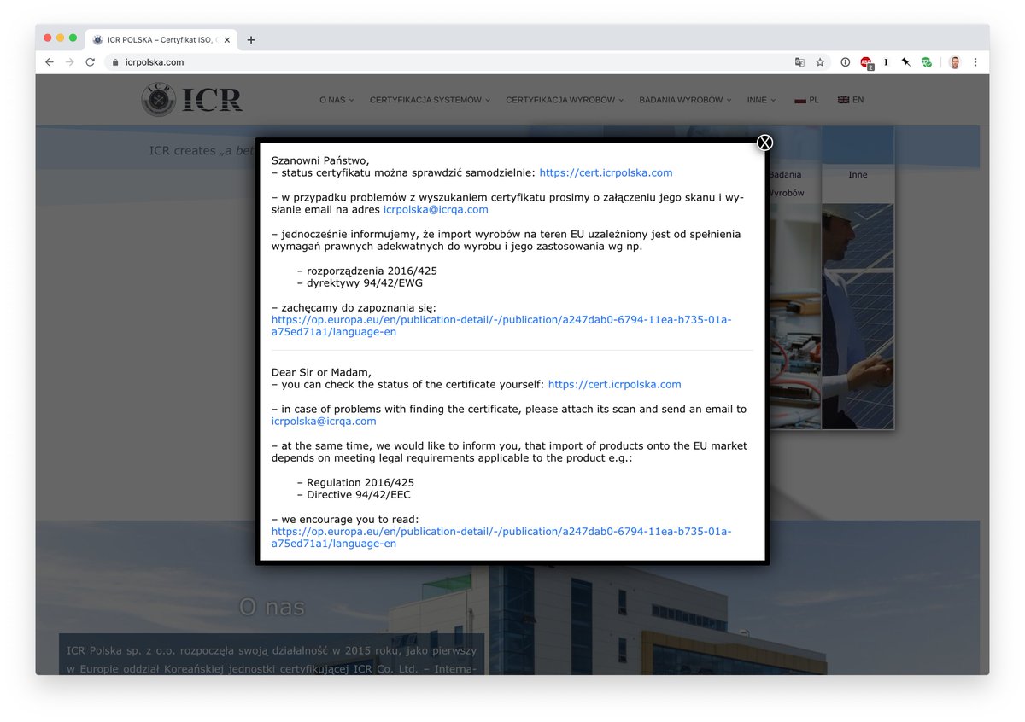This screenshot has width=1025, height=722.
Task: Switch site language to PL
Action: click(x=806, y=100)
